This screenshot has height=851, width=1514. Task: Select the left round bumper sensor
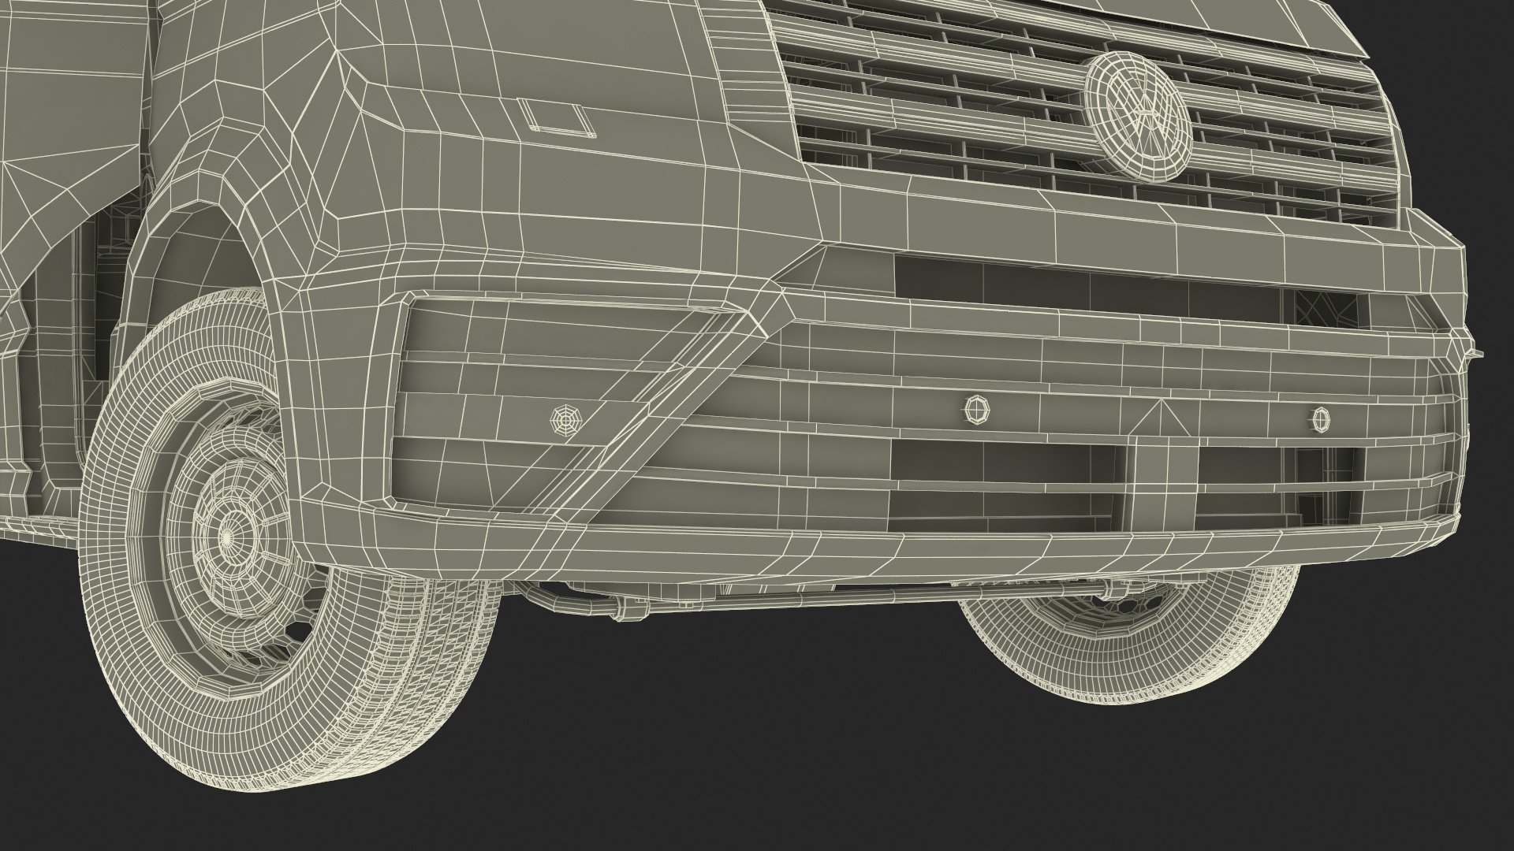(565, 420)
